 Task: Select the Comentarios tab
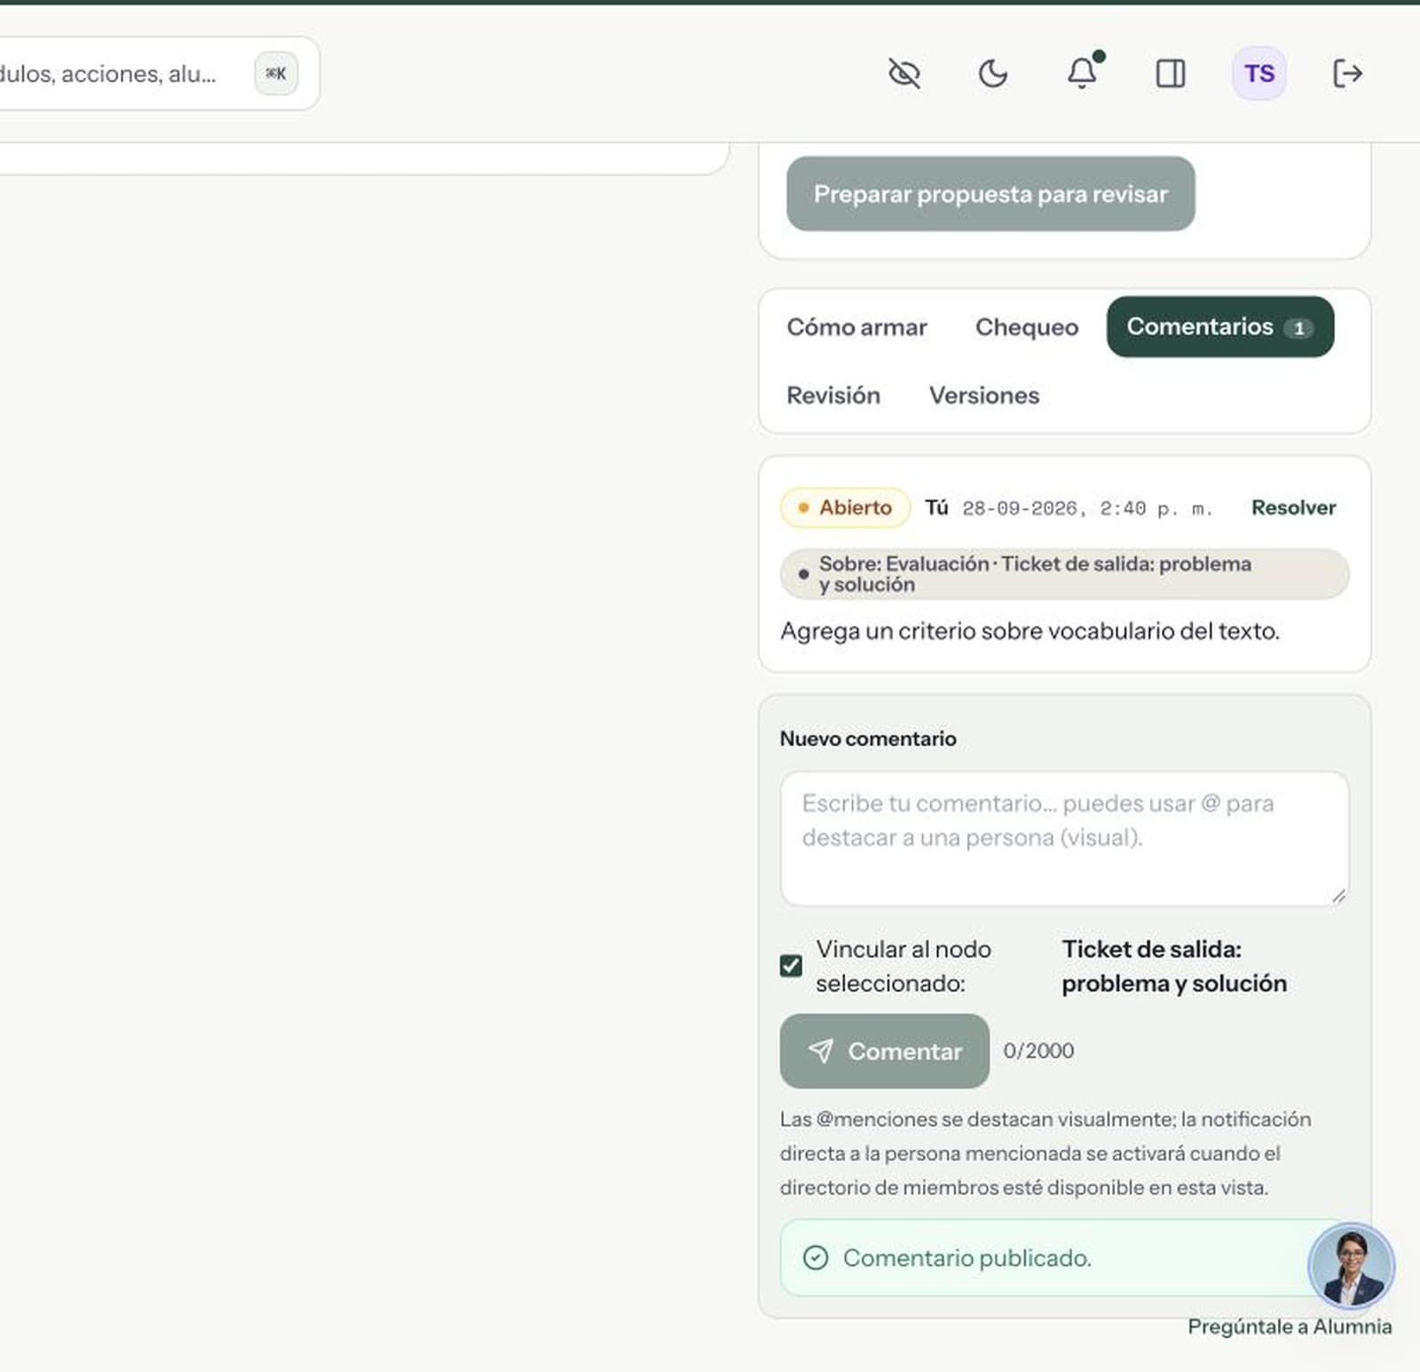tap(1220, 327)
